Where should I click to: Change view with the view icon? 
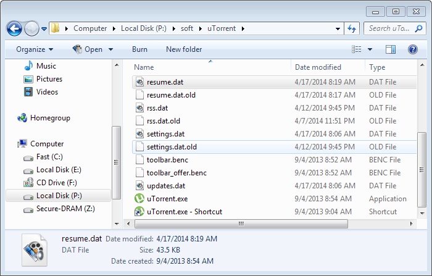357,49
